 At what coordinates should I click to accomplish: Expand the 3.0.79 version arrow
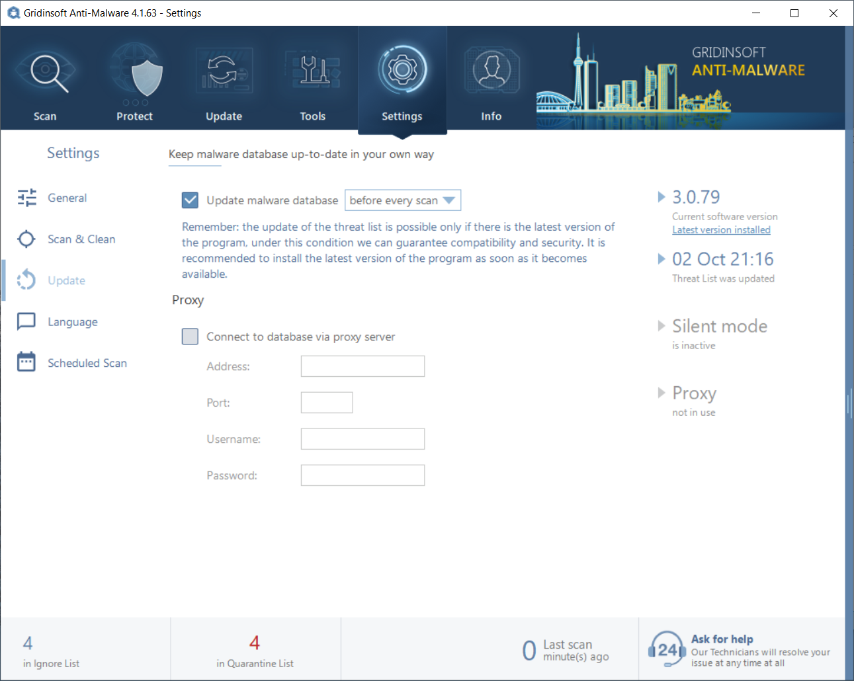[661, 197]
